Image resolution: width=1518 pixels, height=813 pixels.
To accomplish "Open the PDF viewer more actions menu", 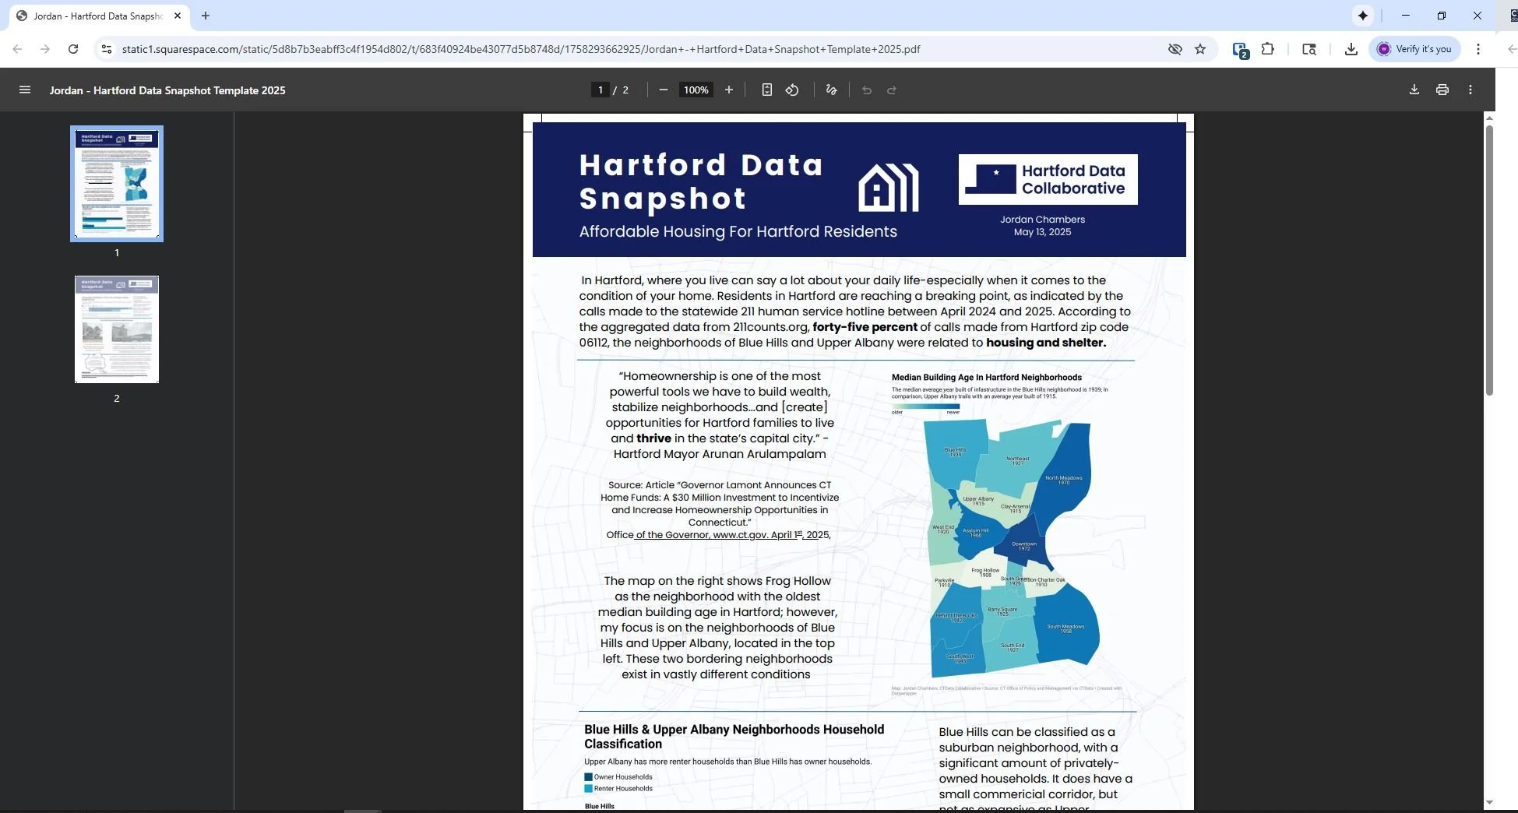I will point(1470,90).
